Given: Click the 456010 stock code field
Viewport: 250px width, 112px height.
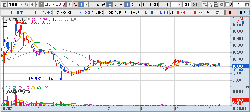Looking at the screenshot, I should tap(14, 4).
